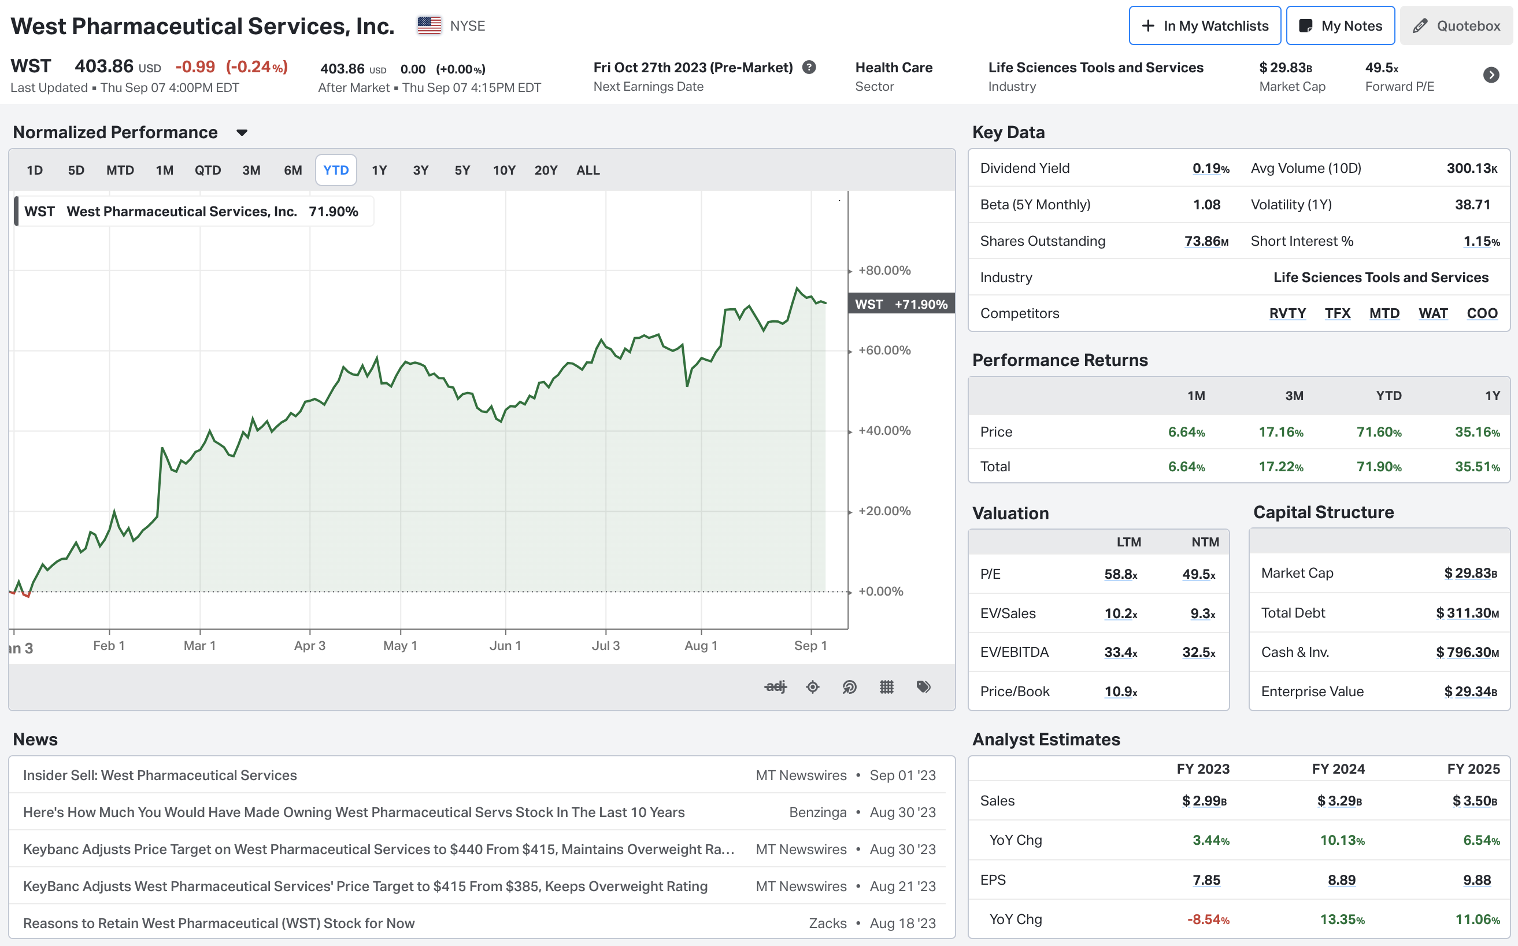Select the 3M time range
The height and width of the screenshot is (946, 1518).
pyautogui.click(x=251, y=170)
